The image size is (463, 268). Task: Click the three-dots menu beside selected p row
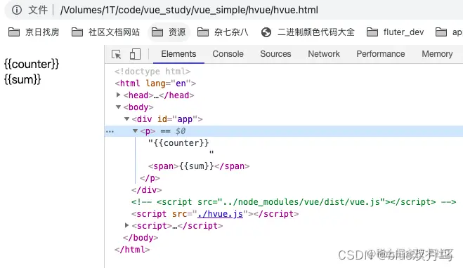110,131
